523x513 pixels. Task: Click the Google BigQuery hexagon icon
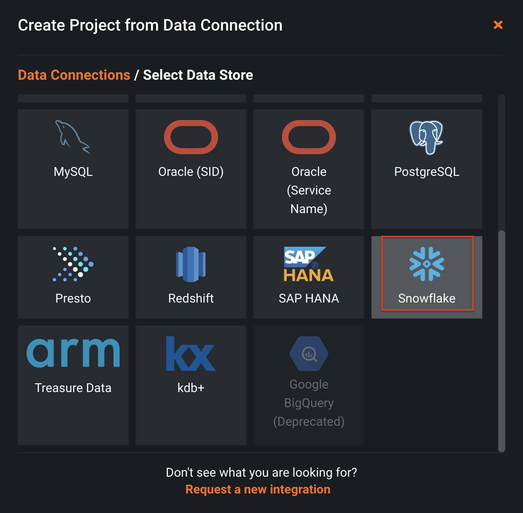click(309, 354)
